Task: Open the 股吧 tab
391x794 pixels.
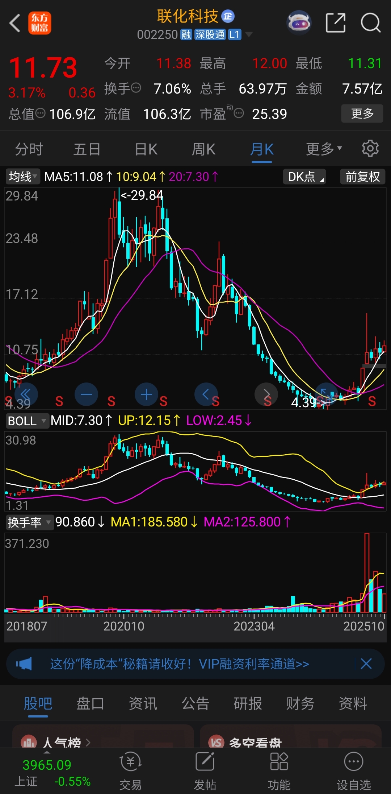Action: tap(38, 704)
